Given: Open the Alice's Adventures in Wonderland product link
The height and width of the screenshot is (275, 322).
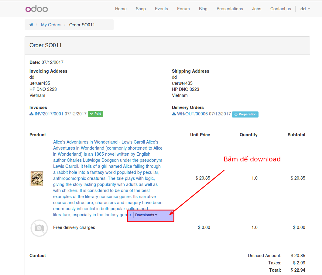Looking at the screenshot, I should click(108, 178).
